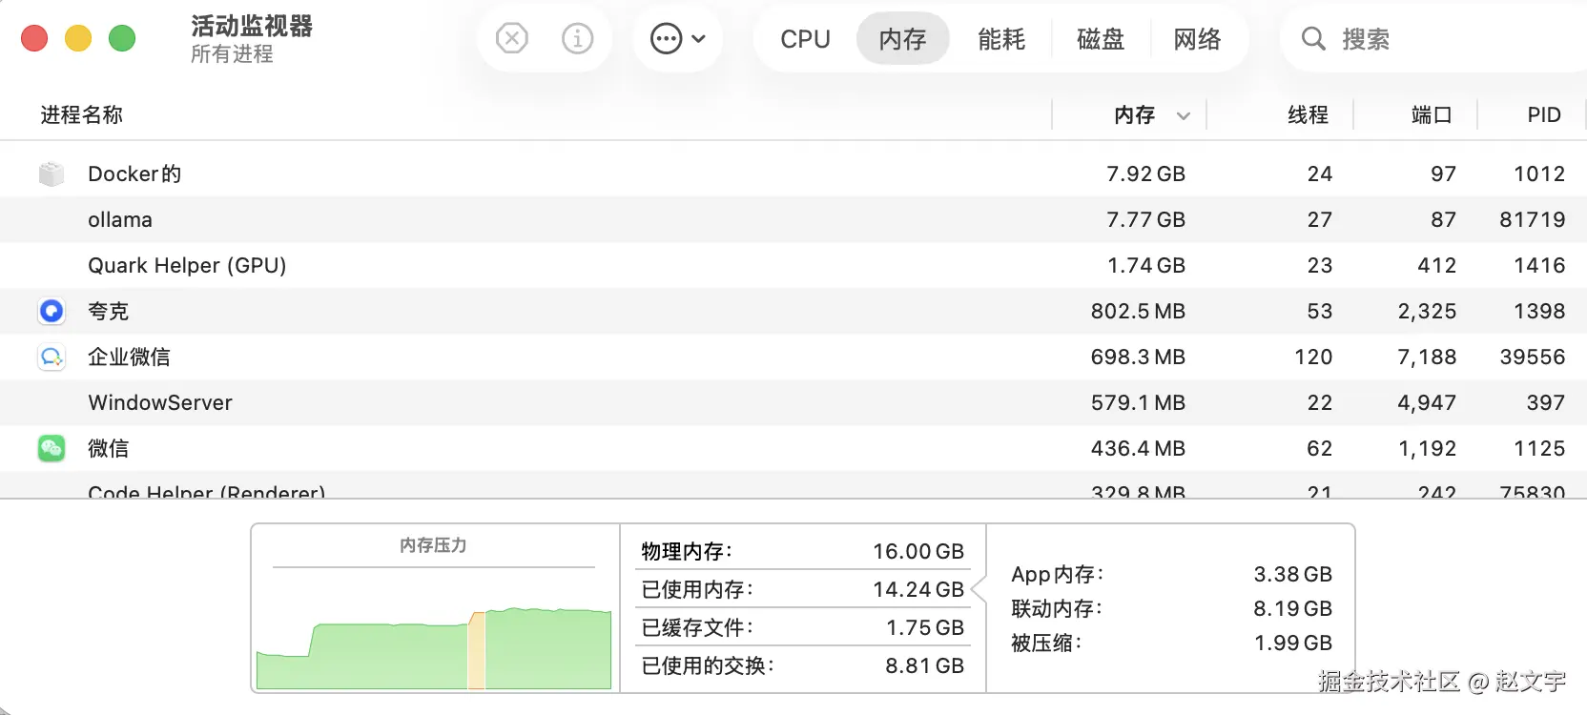The image size is (1587, 715).
Task: Click the 已使用内存 14.24 GB row
Action: (x=802, y=589)
